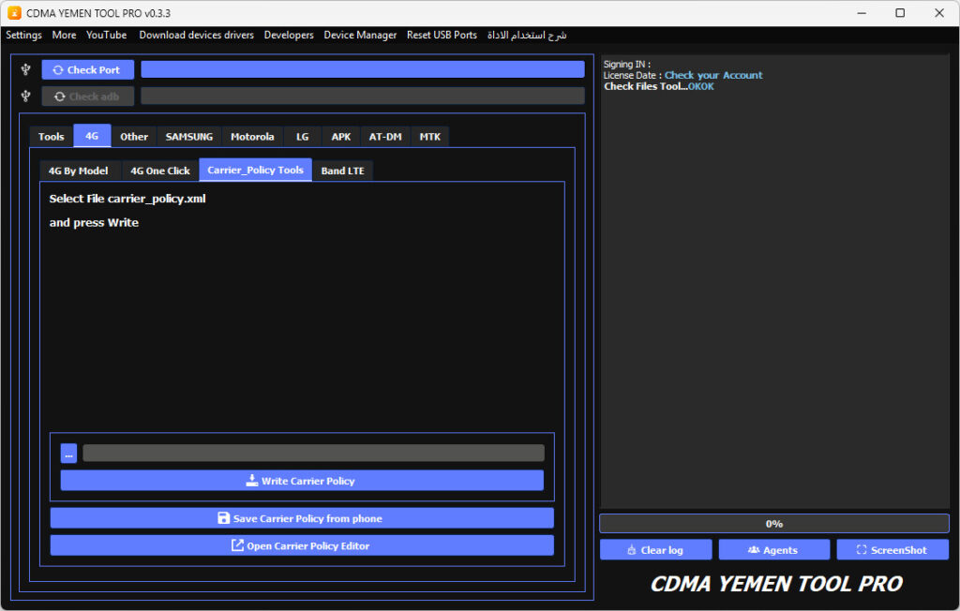Open the Settings menu
This screenshot has height=611, width=960.
[x=24, y=35]
